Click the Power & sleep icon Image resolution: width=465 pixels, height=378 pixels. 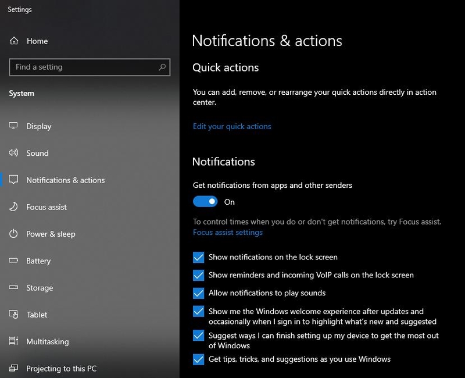[x=13, y=234]
